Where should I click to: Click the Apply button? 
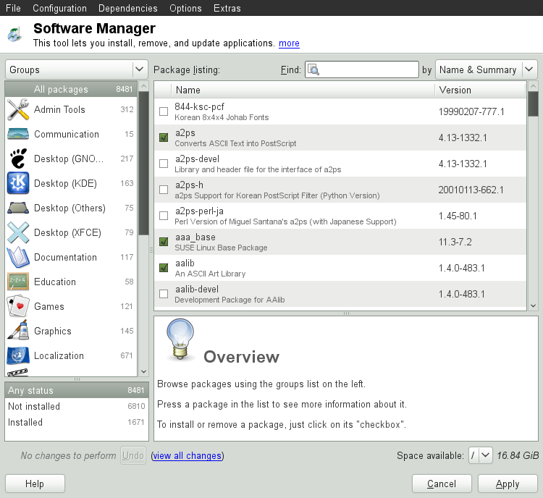click(x=508, y=484)
